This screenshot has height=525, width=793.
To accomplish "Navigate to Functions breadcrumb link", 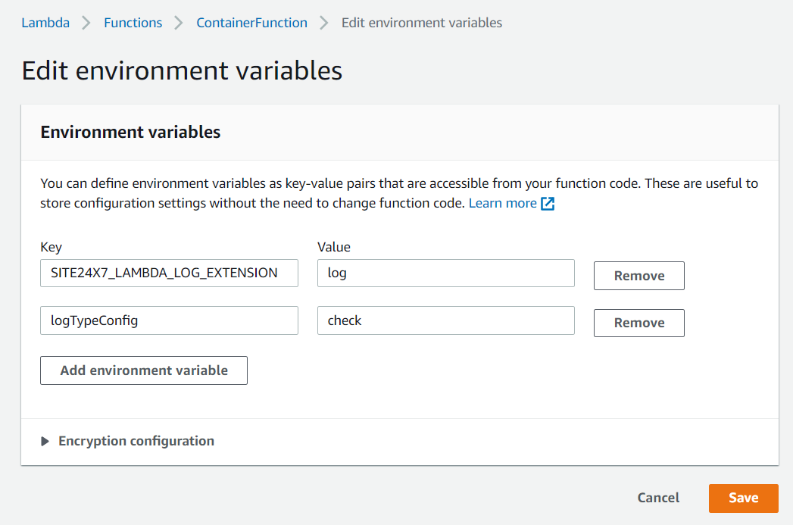I will click(133, 23).
